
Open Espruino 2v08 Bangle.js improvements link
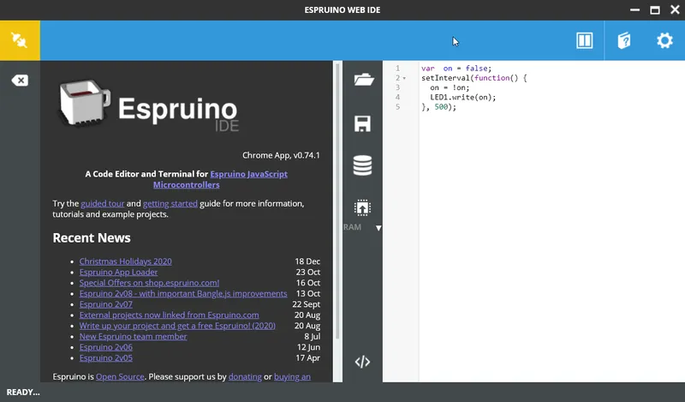[x=183, y=293]
